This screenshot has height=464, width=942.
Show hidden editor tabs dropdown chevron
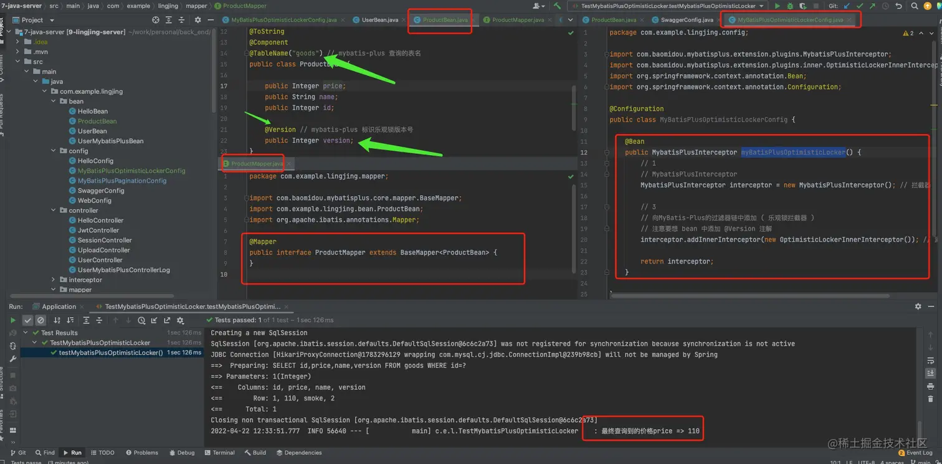(570, 20)
